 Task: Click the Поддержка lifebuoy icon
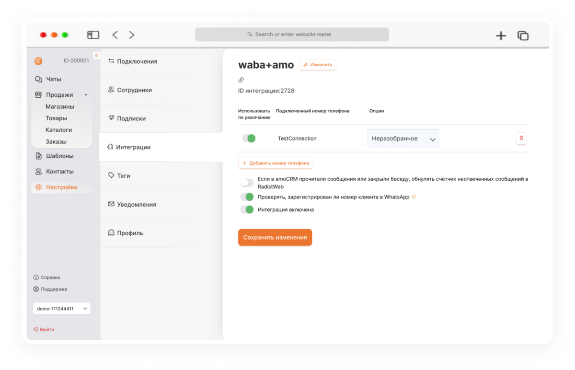pos(36,289)
